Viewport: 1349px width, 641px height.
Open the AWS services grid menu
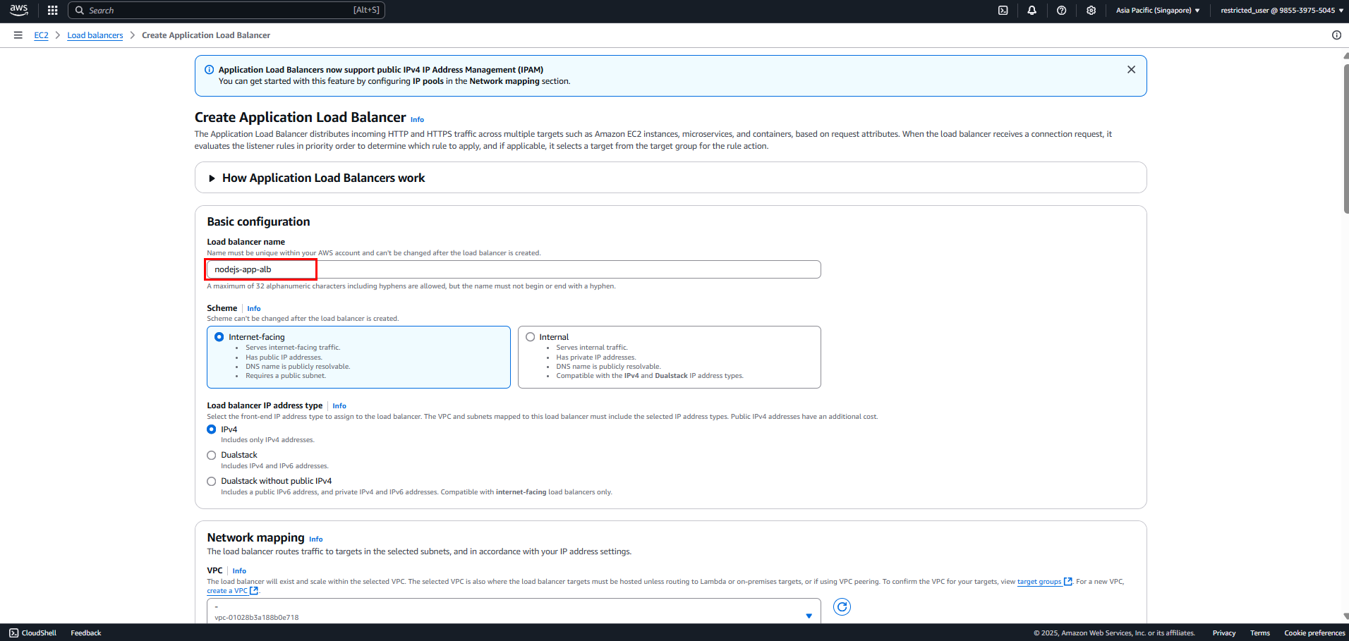pos(52,11)
